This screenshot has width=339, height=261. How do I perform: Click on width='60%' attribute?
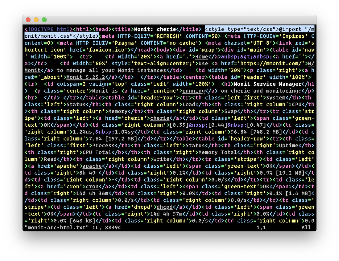coord(91,64)
